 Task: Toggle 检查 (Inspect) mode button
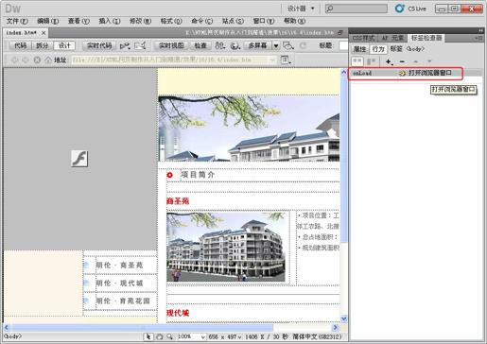pos(200,45)
